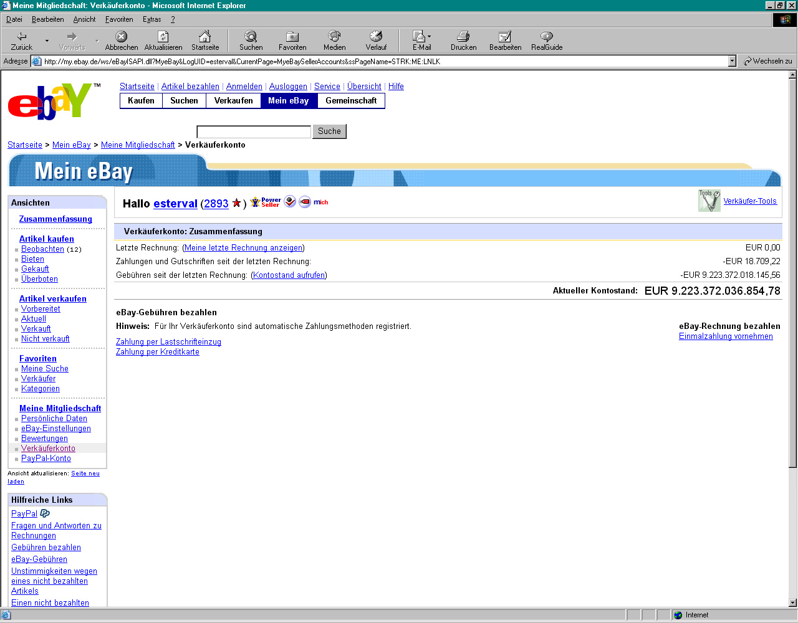This screenshot has height=623, width=798.
Task: Show history with Verlauf icon
Action: point(376,36)
